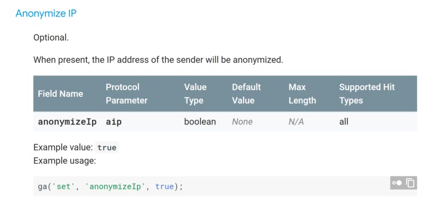Click the 'Optional.' paragraph text
Screen dimensions: 429x204
51,37
